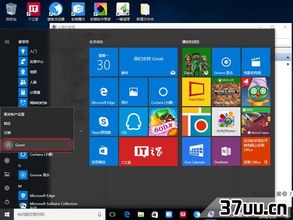Open 人脉 app in the Start list
This screenshot has height=220, width=293.
click(x=33, y=82)
